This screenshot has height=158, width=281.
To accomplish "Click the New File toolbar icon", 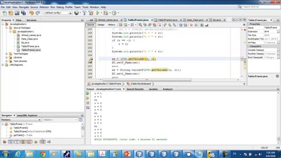I will click(x=5, y=13).
